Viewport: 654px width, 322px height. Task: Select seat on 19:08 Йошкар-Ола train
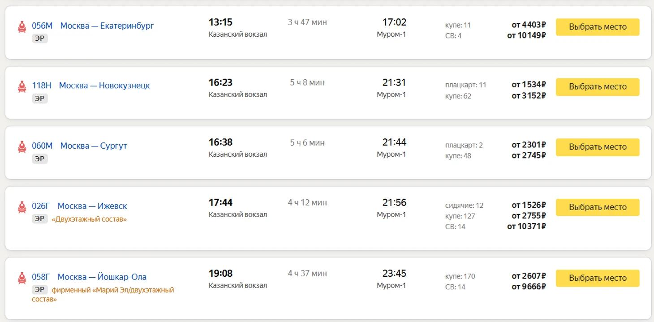coord(597,278)
